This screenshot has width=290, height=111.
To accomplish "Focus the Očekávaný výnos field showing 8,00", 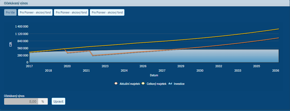I will (21, 101).
